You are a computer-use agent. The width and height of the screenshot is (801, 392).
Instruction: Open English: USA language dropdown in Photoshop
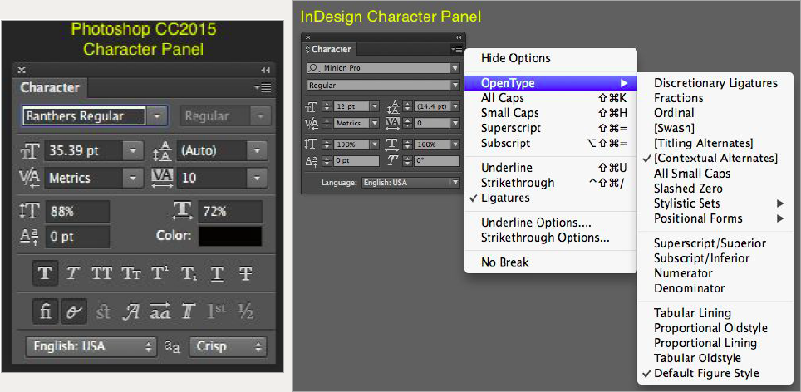click(x=91, y=346)
